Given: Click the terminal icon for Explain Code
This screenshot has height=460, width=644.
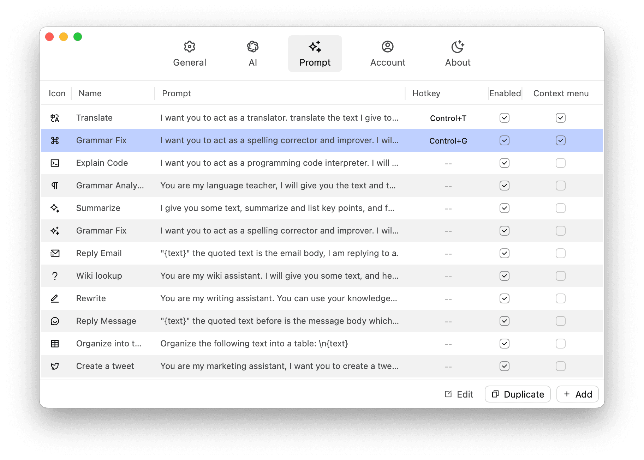Looking at the screenshot, I should (55, 163).
